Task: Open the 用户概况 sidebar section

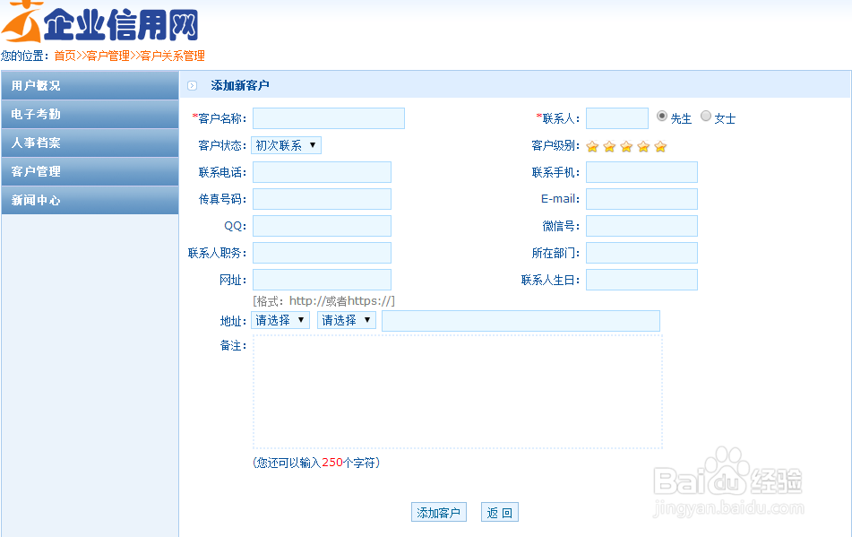Action: click(90, 84)
